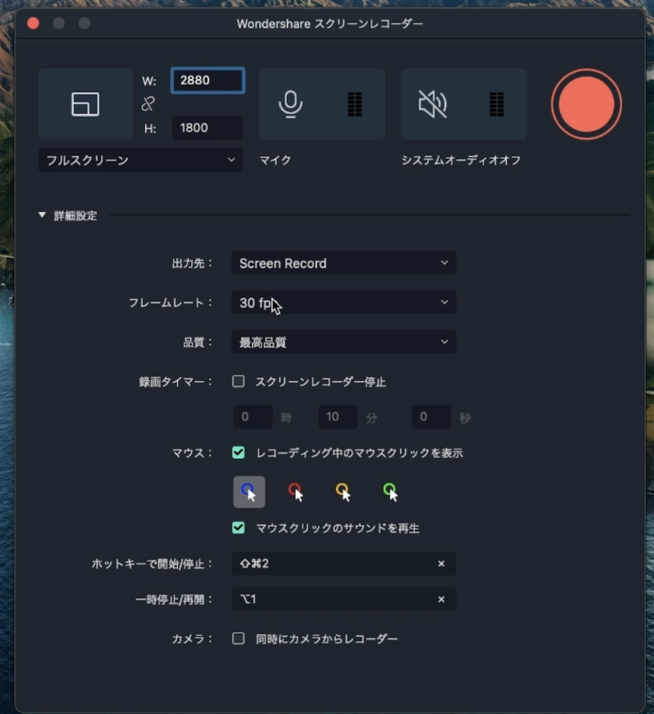The image size is (654, 714).
Task: Click the fullscreen capture area icon
Action: [85, 102]
